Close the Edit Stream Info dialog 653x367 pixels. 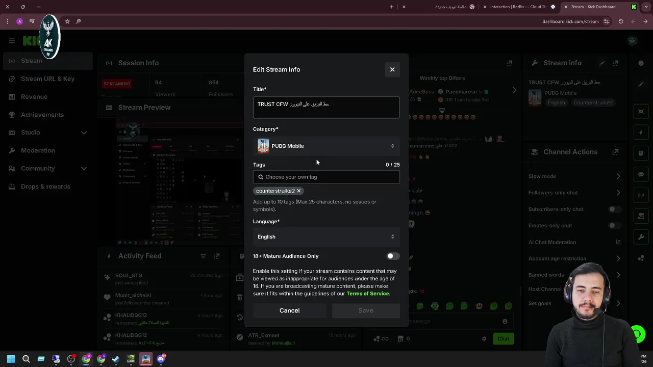click(x=392, y=69)
